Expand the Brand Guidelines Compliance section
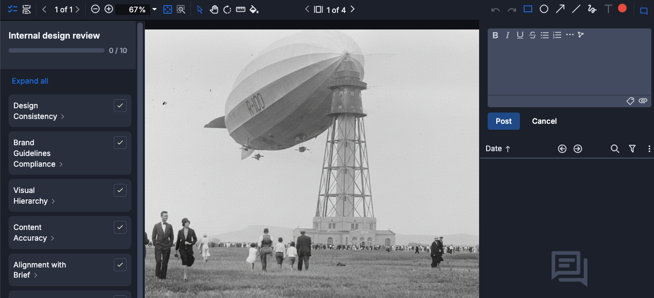The image size is (654, 298). click(61, 165)
